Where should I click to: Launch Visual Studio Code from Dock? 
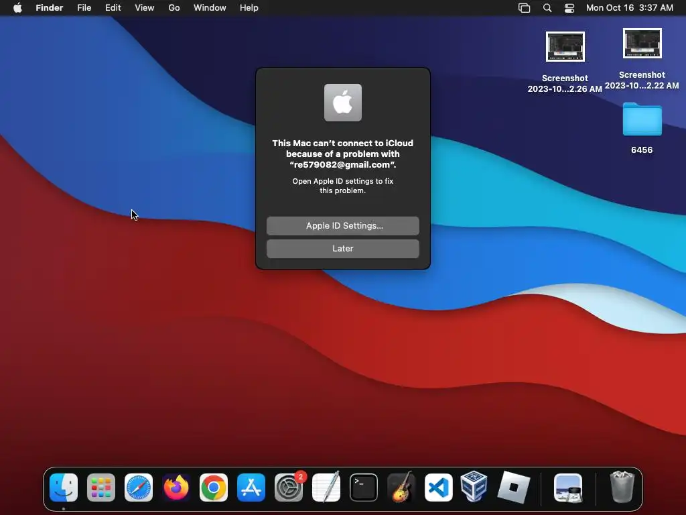pyautogui.click(x=439, y=488)
